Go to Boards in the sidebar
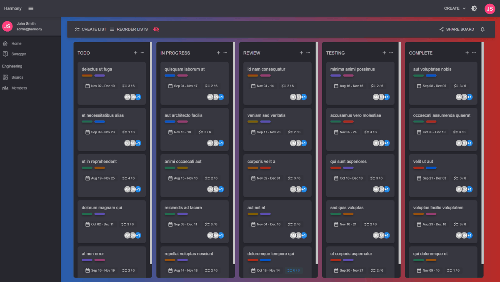The height and width of the screenshot is (282, 500). tap(17, 77)
